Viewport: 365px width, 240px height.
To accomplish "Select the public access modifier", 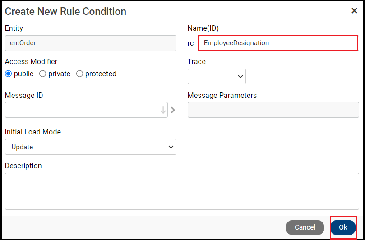I will click(x=8, y=74).
